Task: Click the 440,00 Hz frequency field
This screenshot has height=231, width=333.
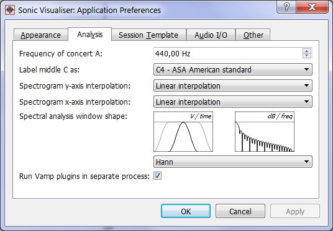Action: (228, 53)
